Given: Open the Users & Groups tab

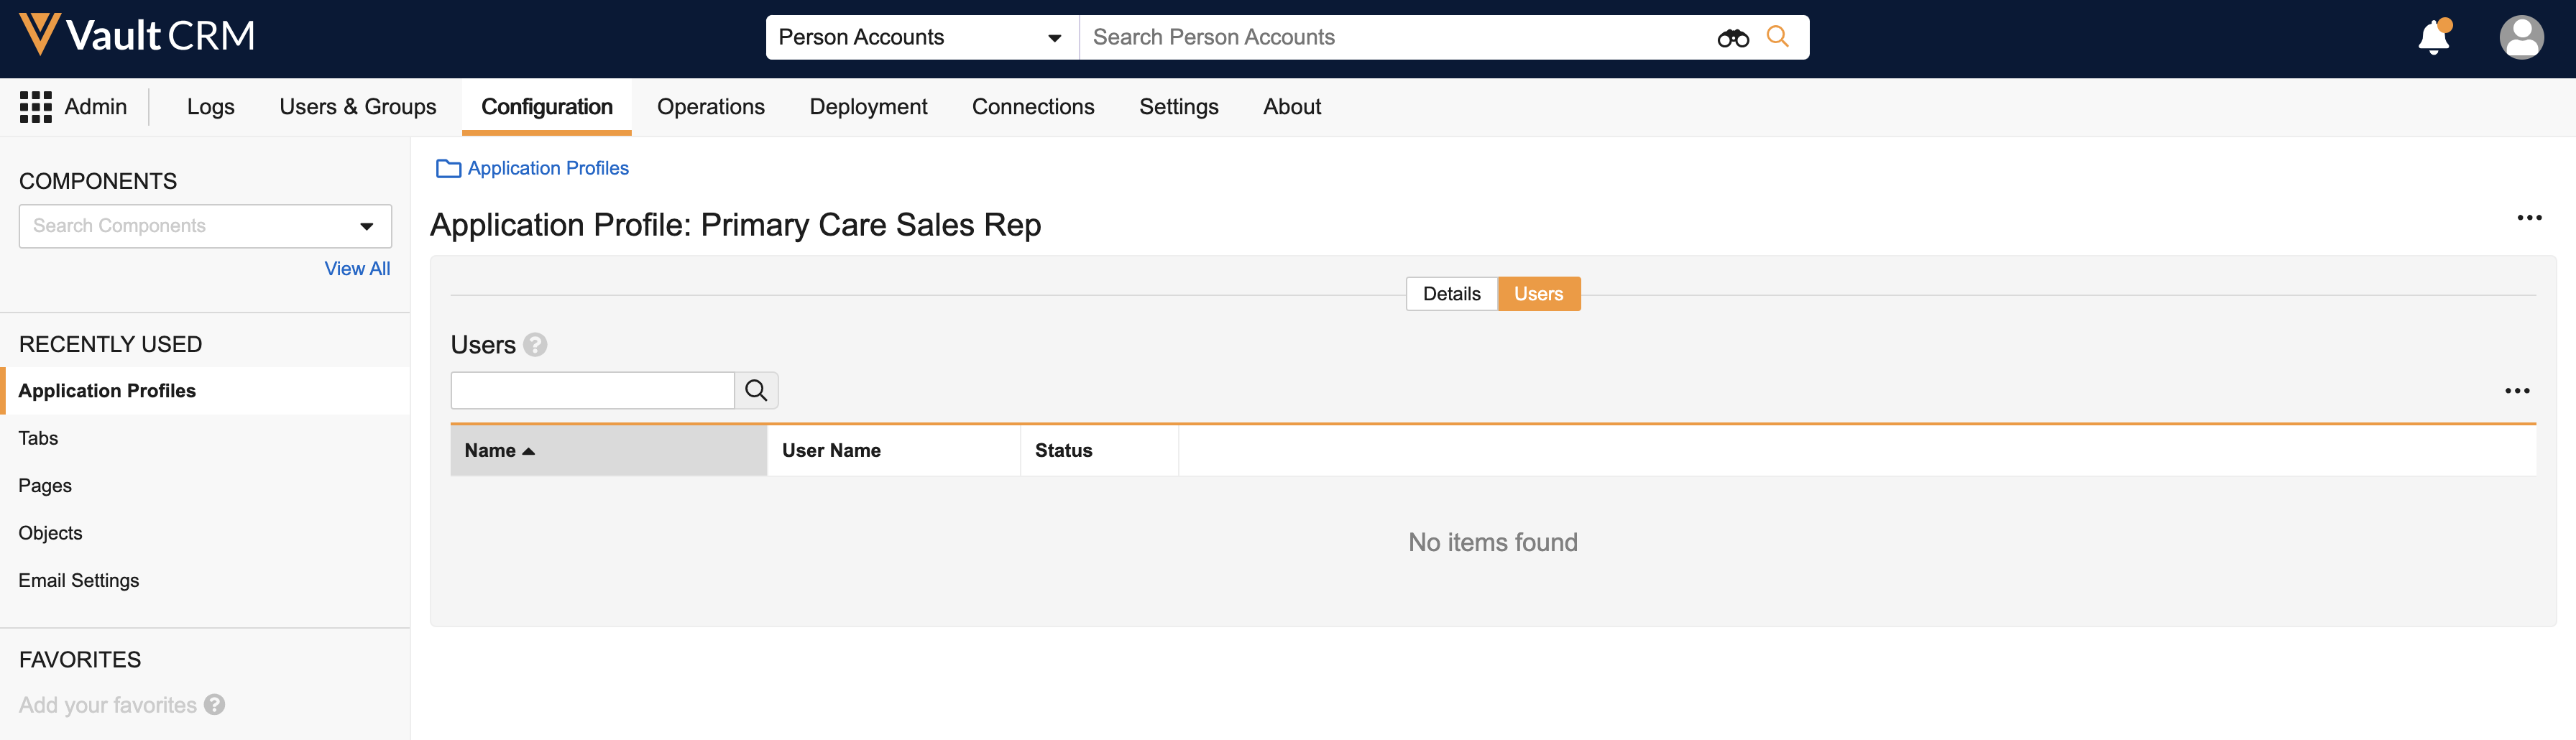Looking at the screenshot, I should [357, 107].
